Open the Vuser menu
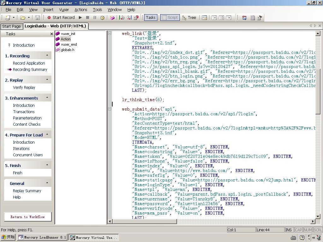Viewport: 323px width, 242px height. [x=64, y=10]
